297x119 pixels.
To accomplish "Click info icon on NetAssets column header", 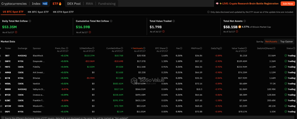I will point(144,48).
